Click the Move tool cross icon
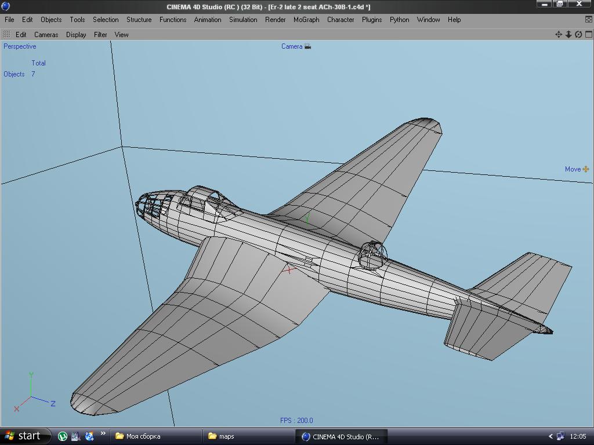This screenshot has height=445, width=594. [x=586, y=169]
